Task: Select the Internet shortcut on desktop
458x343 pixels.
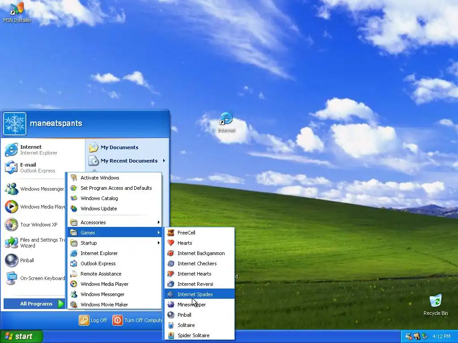Action: tap(226, 122)
